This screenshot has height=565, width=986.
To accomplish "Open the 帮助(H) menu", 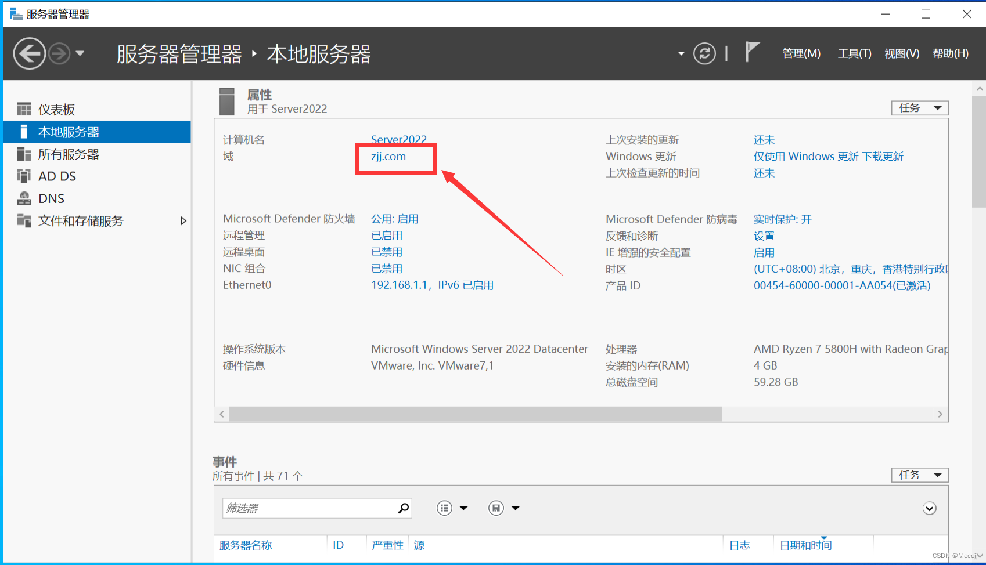I will pyautogui.click(x=951, y=54).
